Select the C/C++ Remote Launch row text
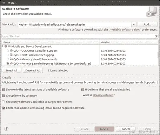160x135 pixels. (x=52, y=64)
